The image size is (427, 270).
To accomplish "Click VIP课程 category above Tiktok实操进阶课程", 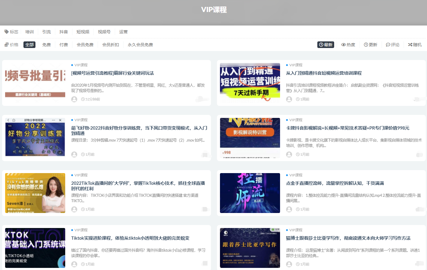I will 81,230.
